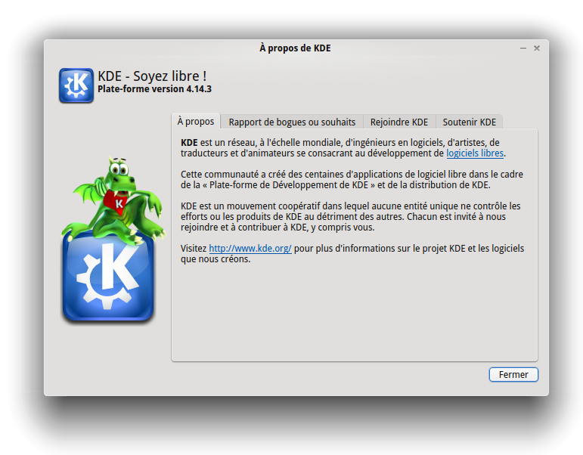The width and height of the screenshot is (583, 455).
Task: Open the http://www.kde.org/ link
Action: [250, 249]
